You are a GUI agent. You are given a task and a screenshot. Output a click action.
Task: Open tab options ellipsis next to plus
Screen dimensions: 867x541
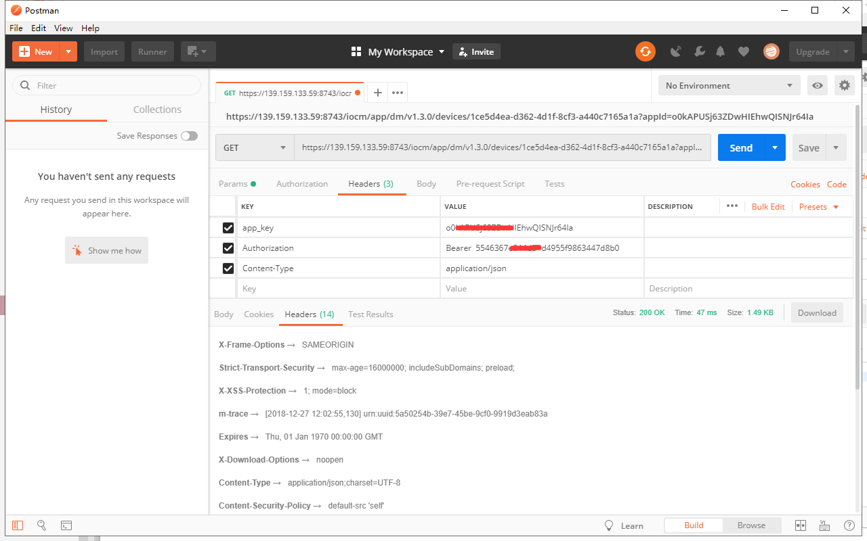398,93
